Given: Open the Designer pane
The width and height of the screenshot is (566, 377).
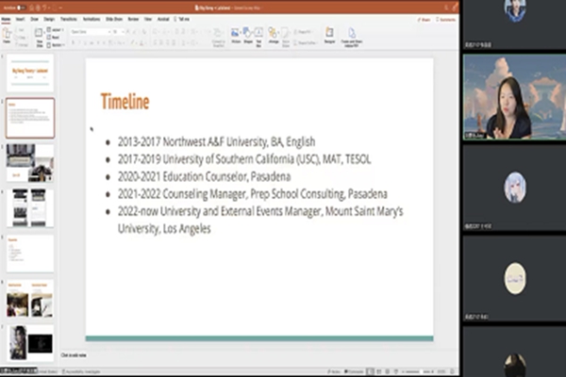Looking at the screenshot, I should coord(329,36).
